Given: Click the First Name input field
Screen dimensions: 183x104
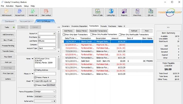Looking at the screenshot, I should (x=47, y=37).
